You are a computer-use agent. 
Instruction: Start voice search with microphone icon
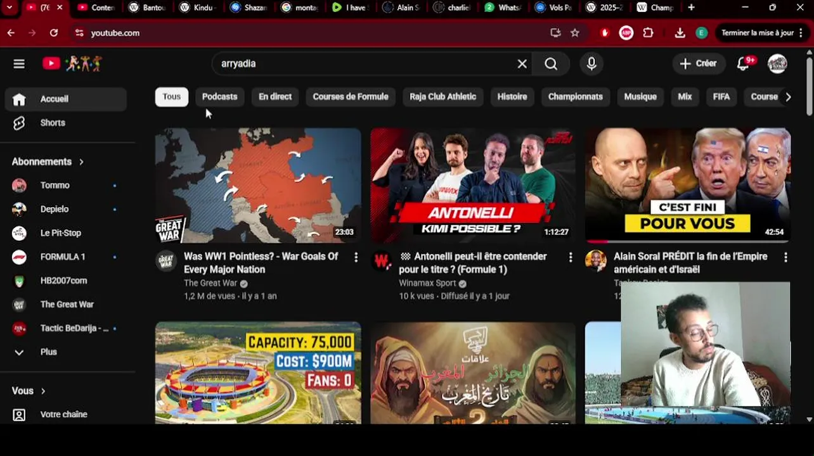click(x=591, y=63)
